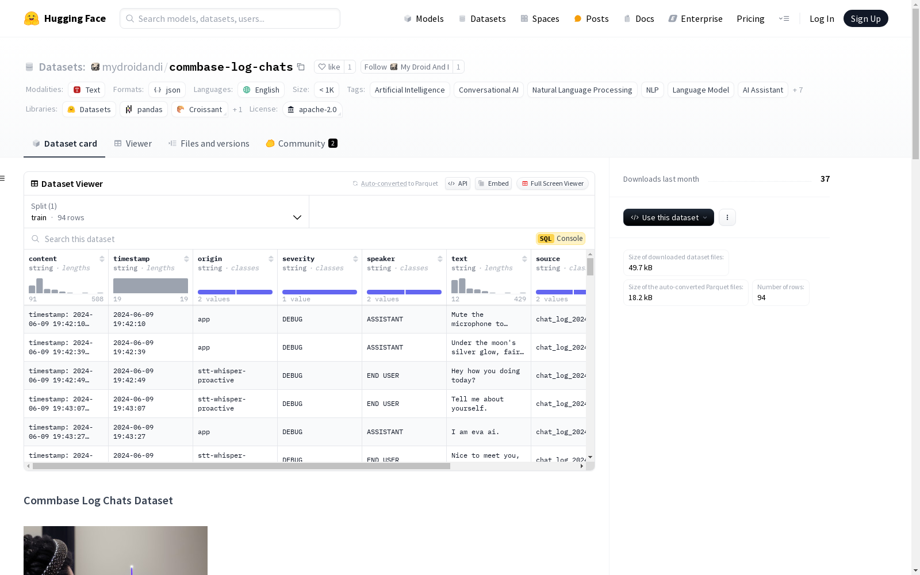Switch to the Viewer tab
Screen dimensions: 920x575
pyautogui.click(x=133, y=143)
